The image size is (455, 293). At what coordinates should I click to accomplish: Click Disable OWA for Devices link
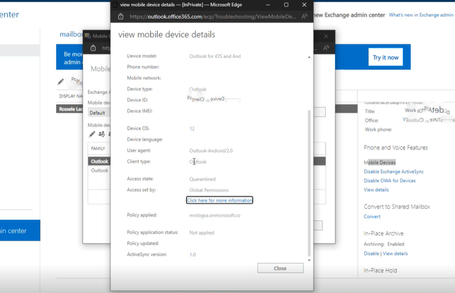pyautogui.click(x=389, y=181)
